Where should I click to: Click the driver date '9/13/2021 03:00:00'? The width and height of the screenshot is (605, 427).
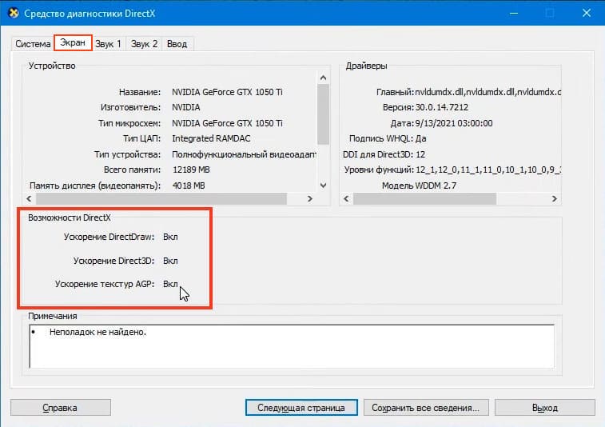[454, 123]
